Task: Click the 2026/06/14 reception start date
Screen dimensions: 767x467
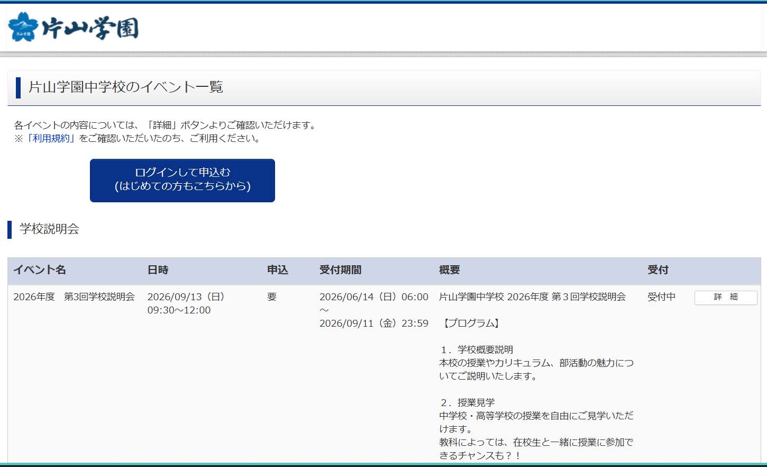Action: pos(373,297)
